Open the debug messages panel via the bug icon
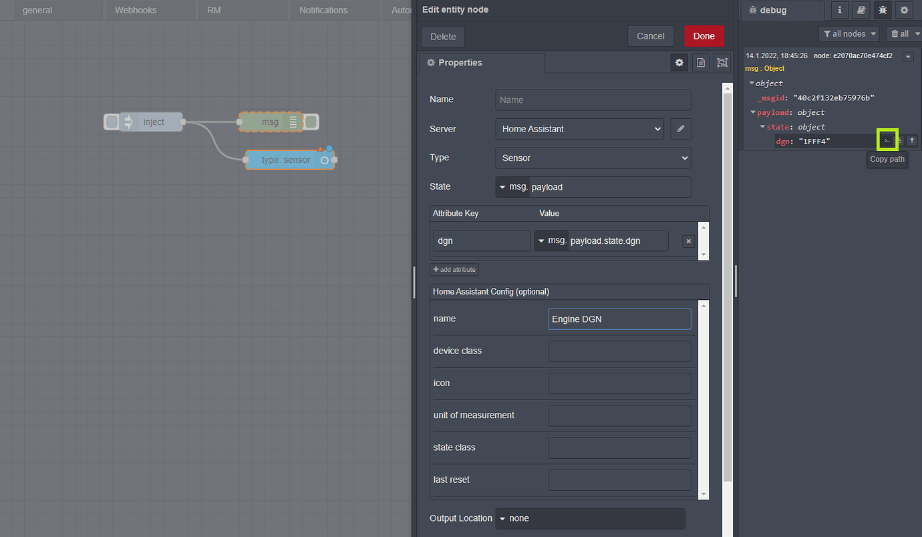Viewport: 922px width, 537px height. (882, 10)
